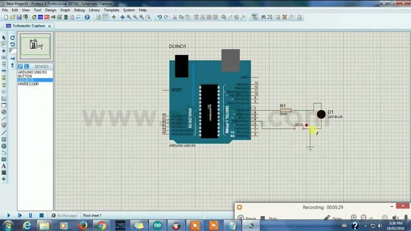Open Arduino IDE taskbar icon

pyautogui.click(x=157, y=225)
